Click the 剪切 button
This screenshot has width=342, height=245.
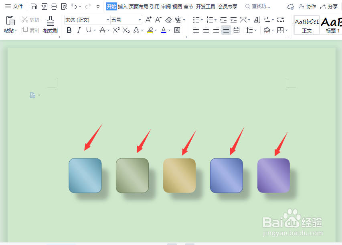point(30,20)
